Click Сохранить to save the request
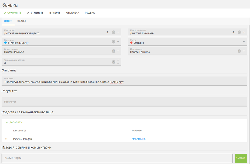Viewport: 250px width, 164px height. coord(12,13)
